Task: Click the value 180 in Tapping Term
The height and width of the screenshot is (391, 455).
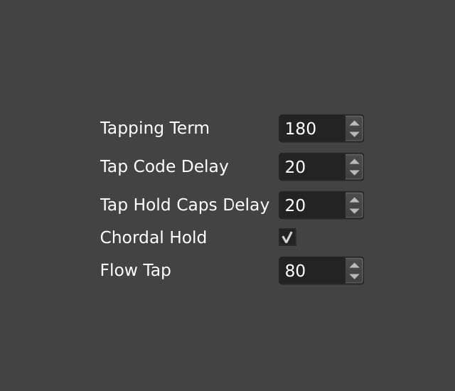Action: click(300, 129)
